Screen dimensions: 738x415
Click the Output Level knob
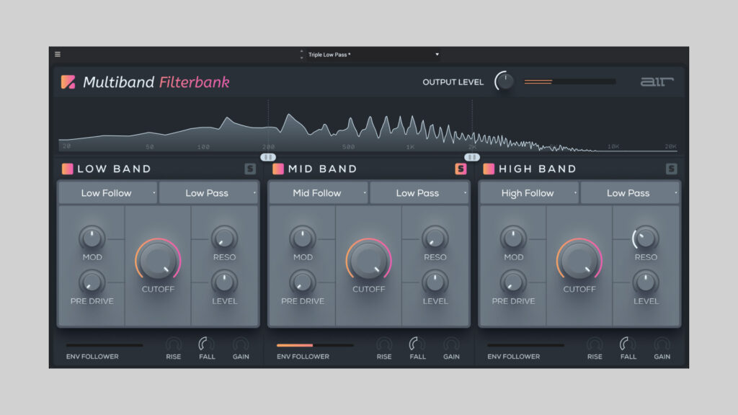point(504,81)
